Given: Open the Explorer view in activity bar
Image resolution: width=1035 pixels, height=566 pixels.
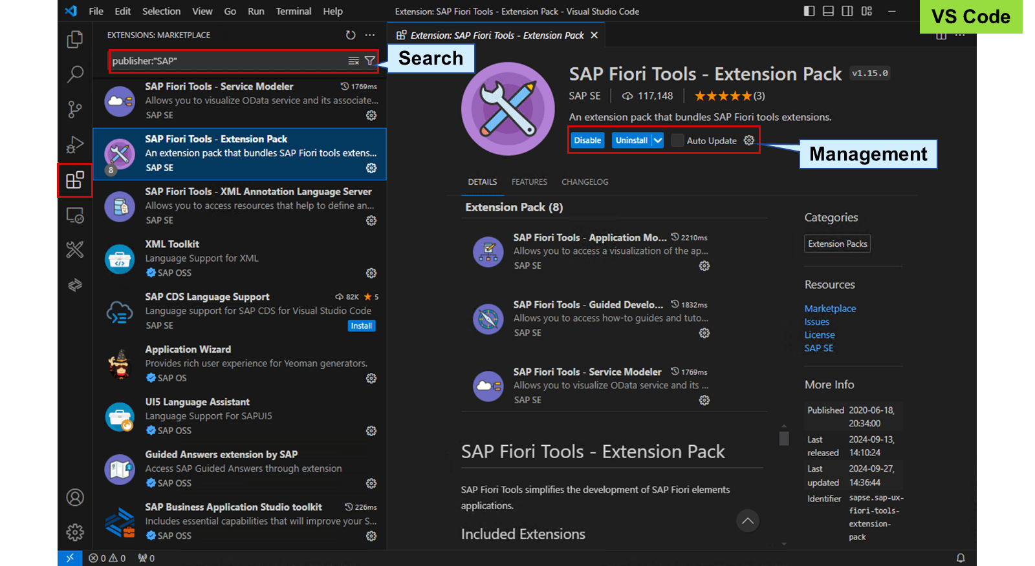Looking at the screenshot, I should pos(75,40).
